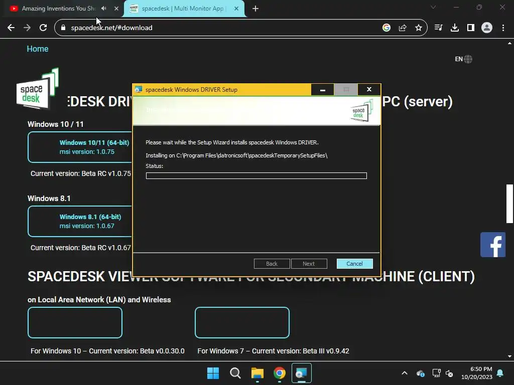Reload the spacedesk page
Screen dimensions: 514x385
pos(43,28)
